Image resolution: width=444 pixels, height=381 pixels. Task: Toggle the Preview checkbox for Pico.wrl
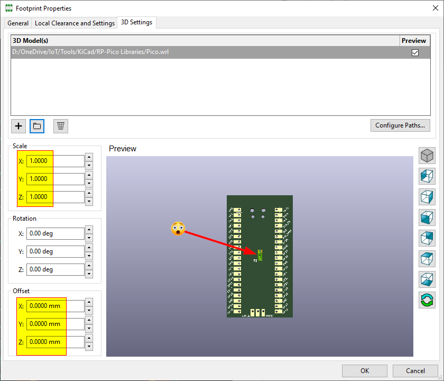click(415, 52)
